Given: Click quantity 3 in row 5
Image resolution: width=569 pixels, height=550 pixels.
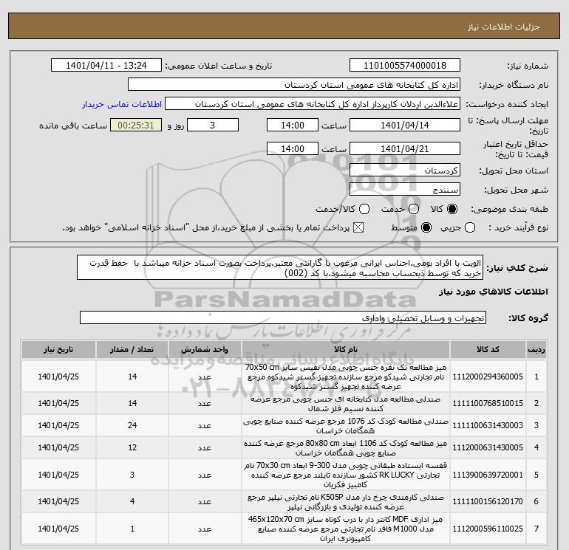Looking at the screenshot, I should coord(132,475).
